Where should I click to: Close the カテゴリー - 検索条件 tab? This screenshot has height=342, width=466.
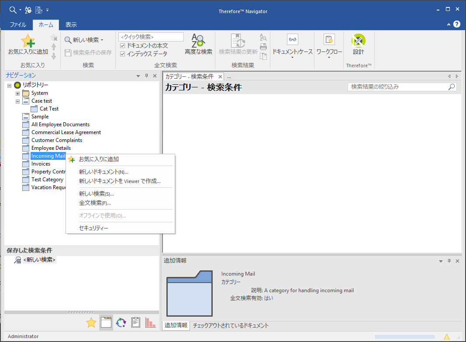point(220,77)
